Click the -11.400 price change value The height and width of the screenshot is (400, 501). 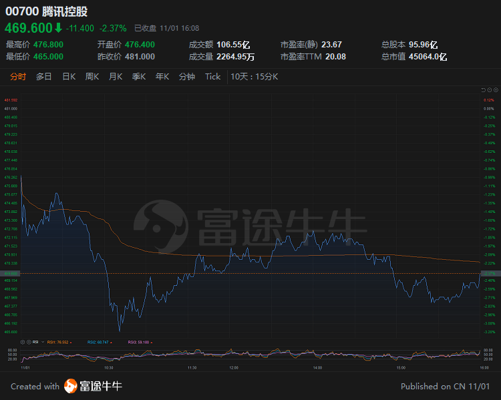80,29
